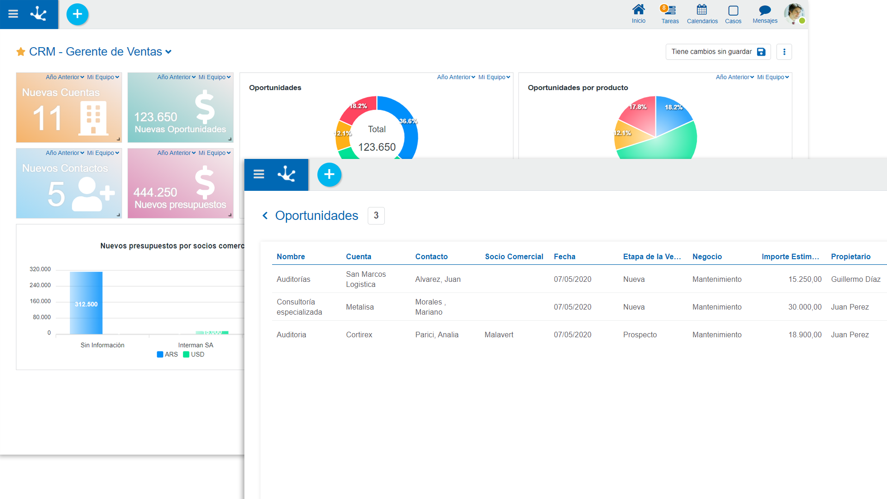
Task: Open the three-dot options menu
Action: [784, 52]
